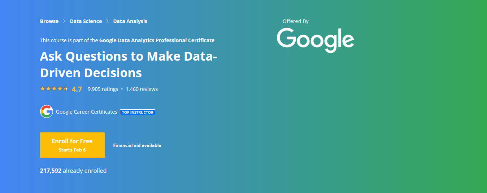The image size is (487, 193).
Task: Click the half-filled fifth rating star
Action: [x=66, y=89]
